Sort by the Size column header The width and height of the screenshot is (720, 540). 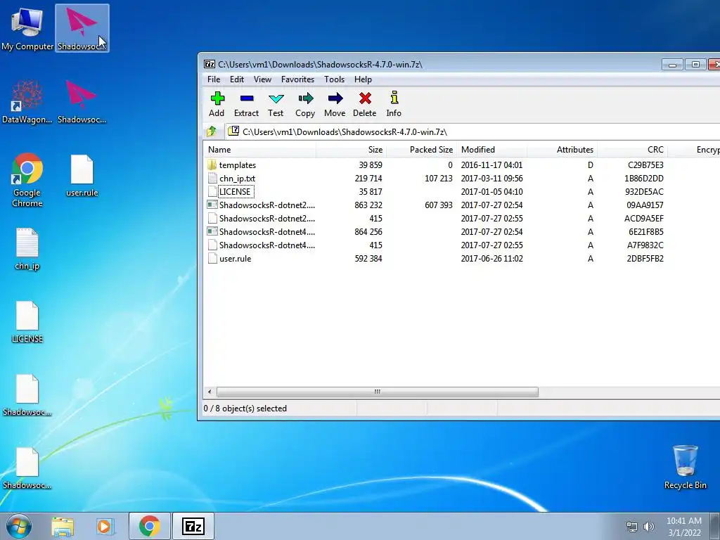coord(352,150)
